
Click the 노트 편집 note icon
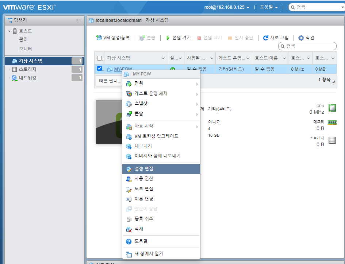[129, 189]
